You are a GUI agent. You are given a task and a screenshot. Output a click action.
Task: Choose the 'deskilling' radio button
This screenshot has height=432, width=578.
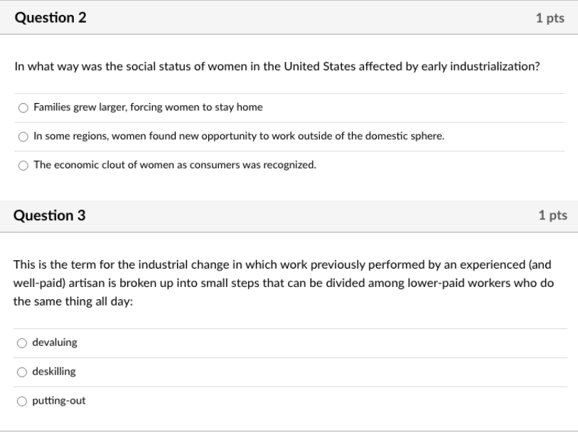click(22, 372)
